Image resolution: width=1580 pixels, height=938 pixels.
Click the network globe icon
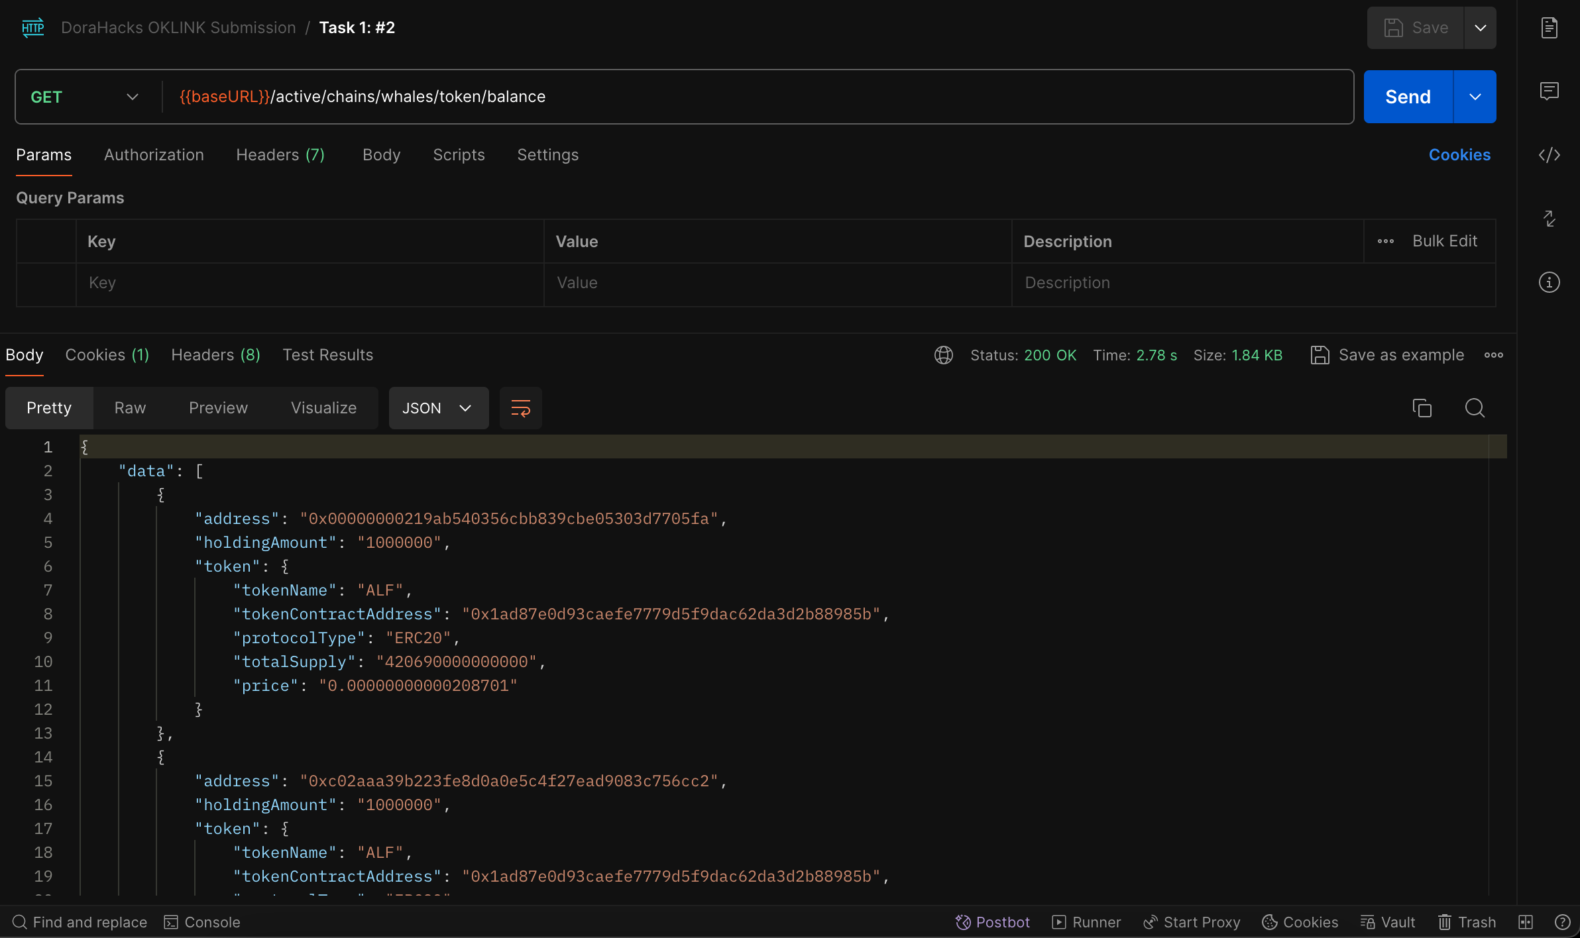(944, 355)
